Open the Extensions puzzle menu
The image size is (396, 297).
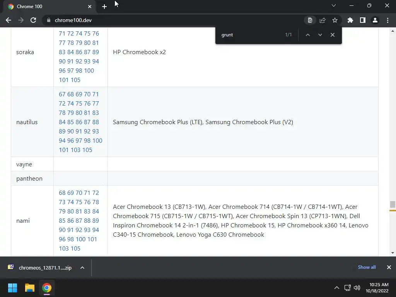click(350, 20)
